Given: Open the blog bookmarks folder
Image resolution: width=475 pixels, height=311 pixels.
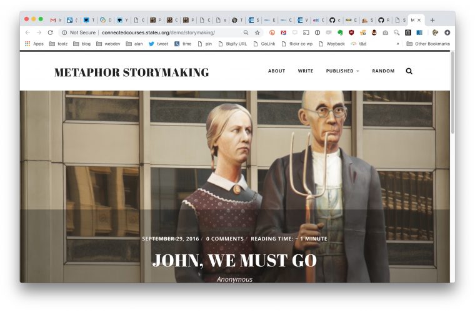Looking at the screenshot, I should coord(82,44).
